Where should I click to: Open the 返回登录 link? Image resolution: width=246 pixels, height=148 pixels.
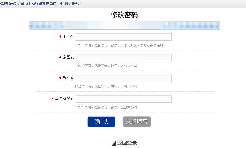(x=127, y=143)
